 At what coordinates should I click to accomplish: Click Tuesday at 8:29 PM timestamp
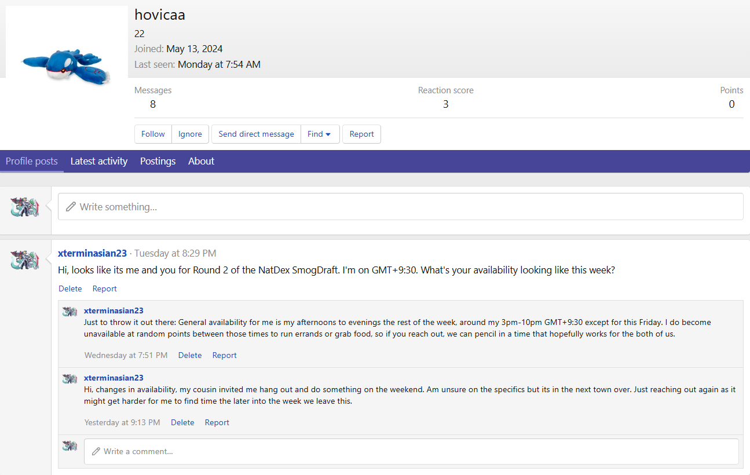175,253
